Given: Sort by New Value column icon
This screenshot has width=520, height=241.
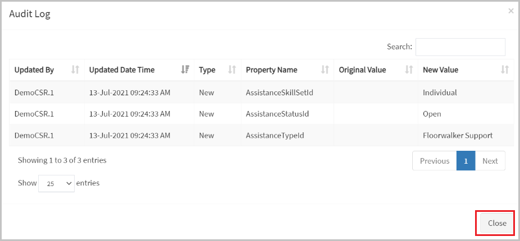Looking at the screenshot, I should (x=505, y=70).
